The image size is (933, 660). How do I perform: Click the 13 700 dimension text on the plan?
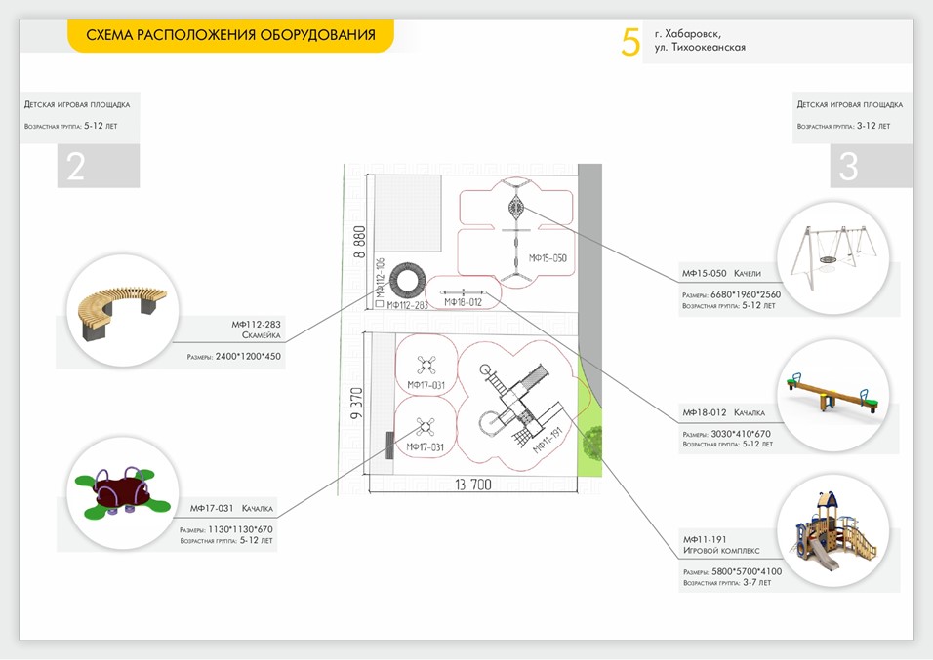click(472, 485)
